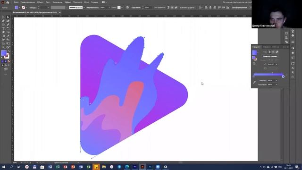Open the Окно menu

pyautogui.click(x=86, y=2)
